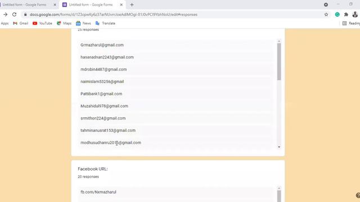Open the help question mark button
Viewport: 360px width, 202px height.
pos(358,195)
